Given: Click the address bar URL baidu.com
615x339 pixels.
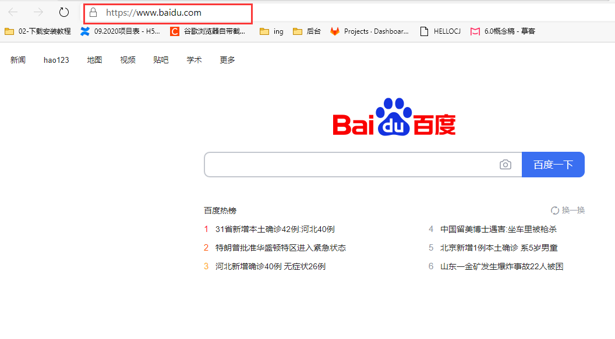Looking at the screenshot, I should (x=154, y=13).
